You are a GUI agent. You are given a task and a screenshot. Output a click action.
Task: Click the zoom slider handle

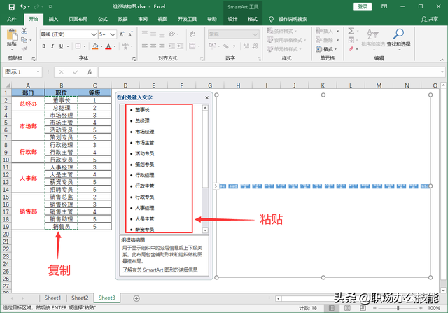(x=398, y=308)
